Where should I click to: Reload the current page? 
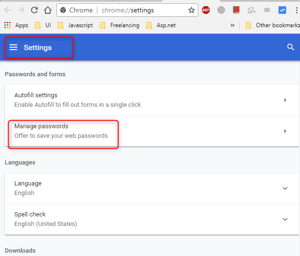34,10
